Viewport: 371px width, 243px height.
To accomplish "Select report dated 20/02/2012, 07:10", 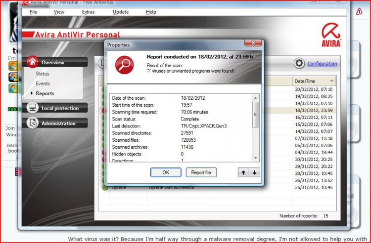I will point(314,89).
